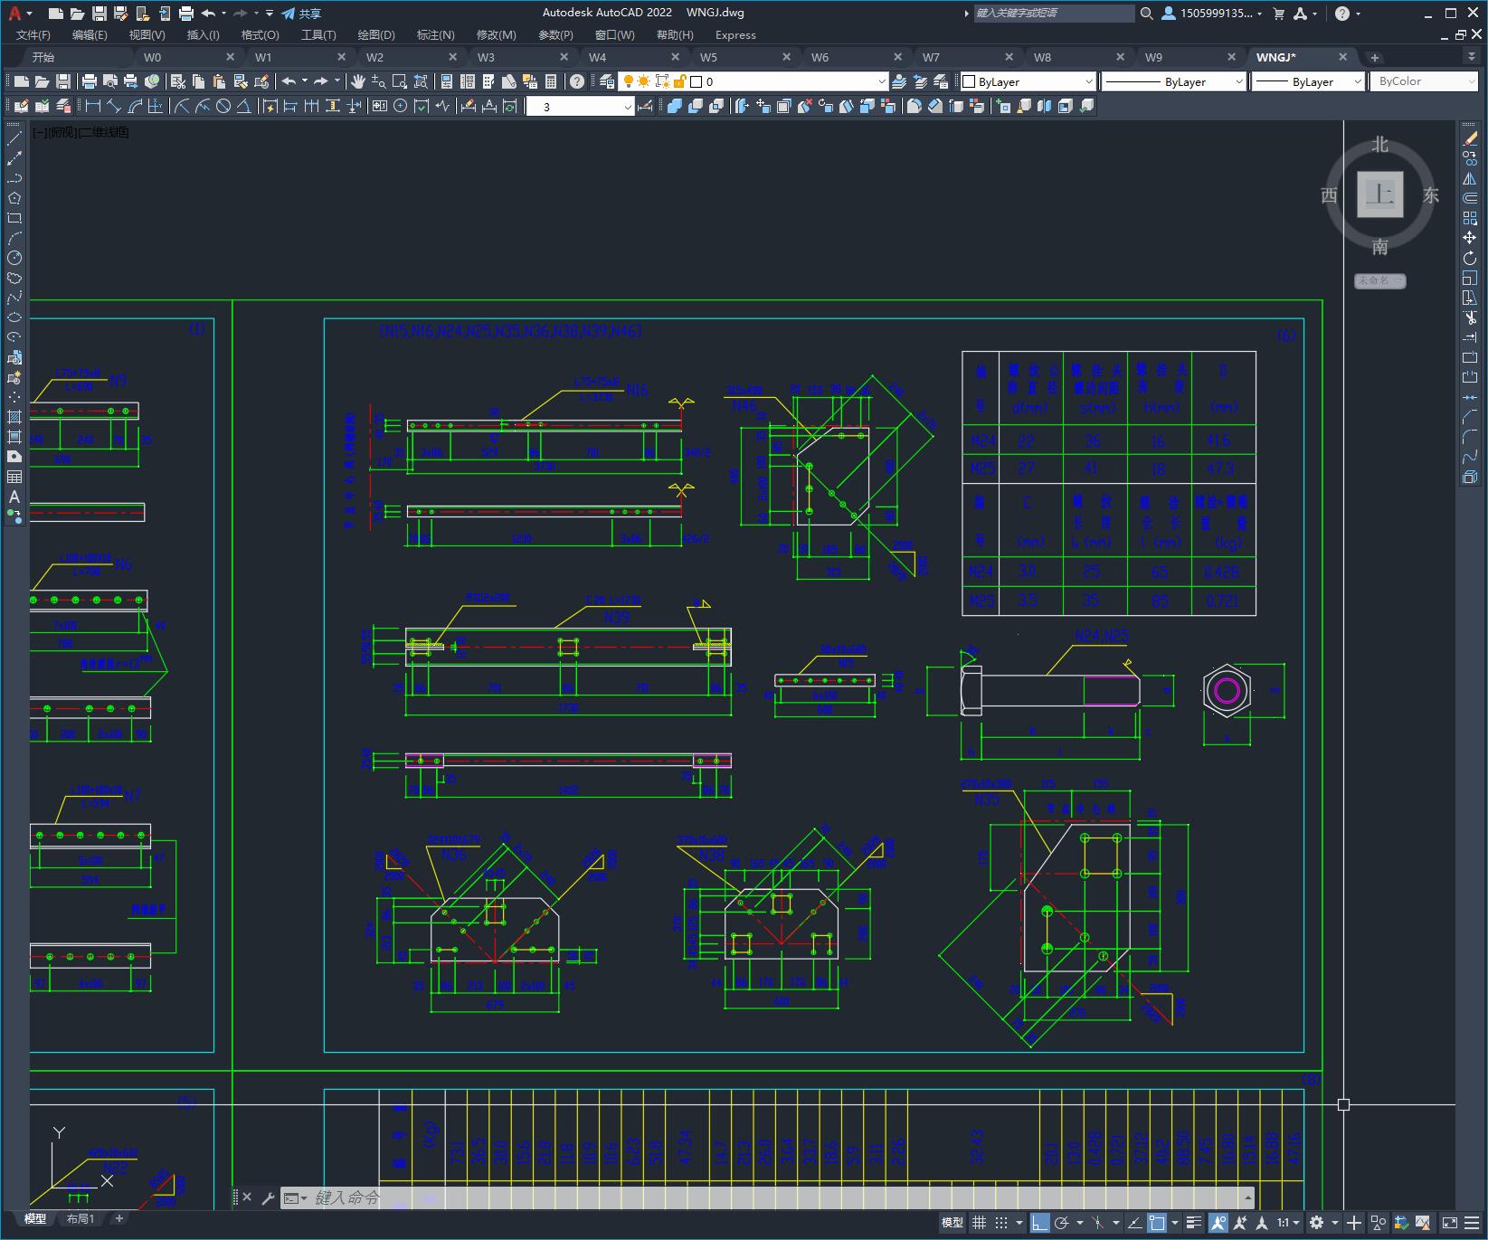Viewport: 1488px width, 1240px height.
Task: Click the keyword search box in title bar
Action: point(1054,14)
